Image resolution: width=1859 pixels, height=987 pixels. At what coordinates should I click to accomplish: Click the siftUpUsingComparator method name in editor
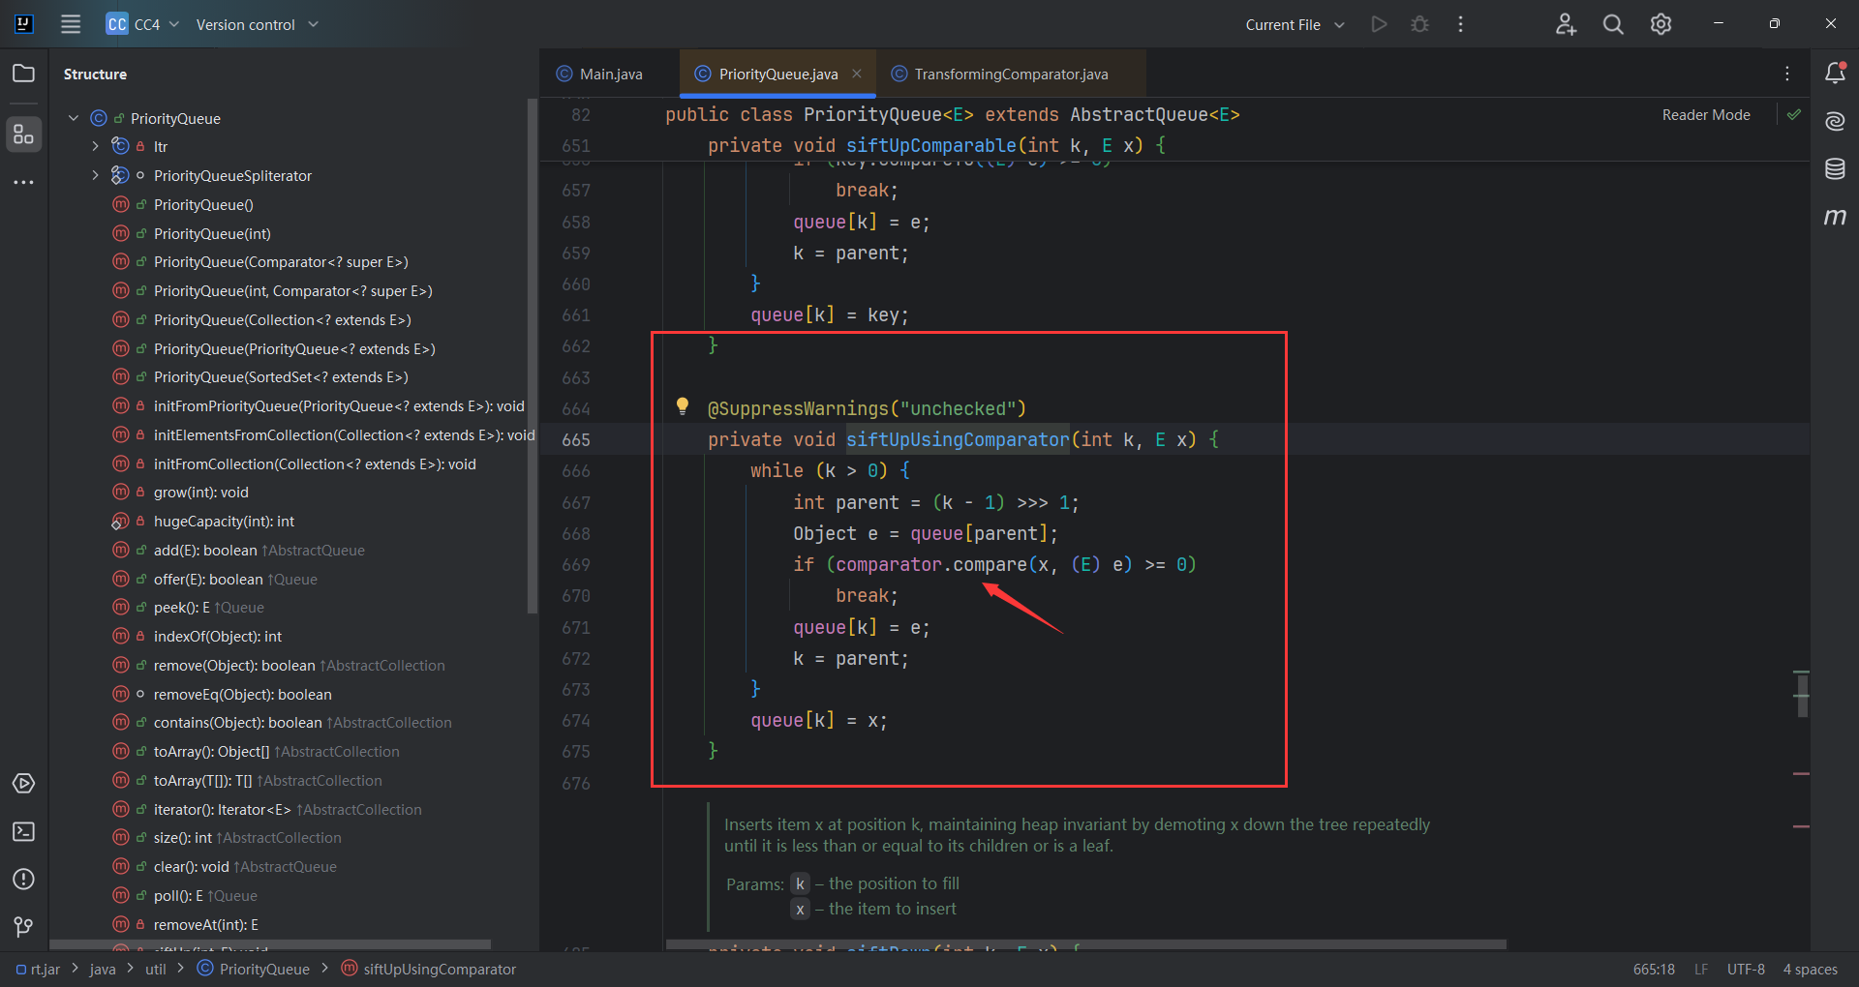[958, 439]
